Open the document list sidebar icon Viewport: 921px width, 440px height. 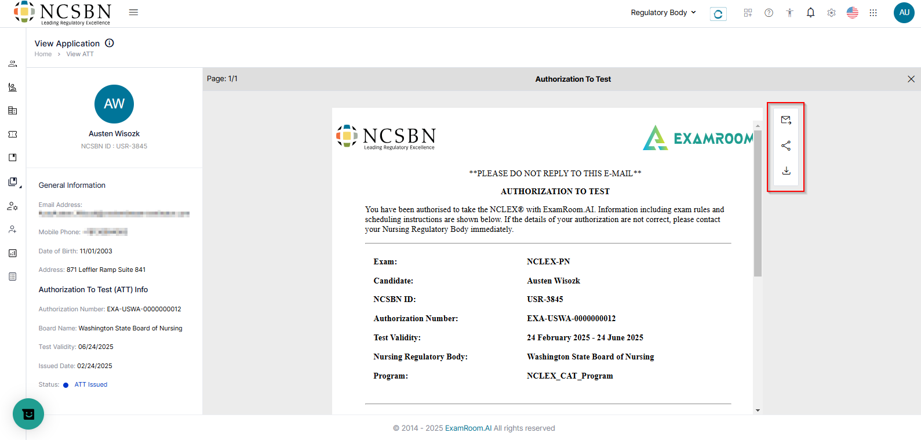[12, 277]
